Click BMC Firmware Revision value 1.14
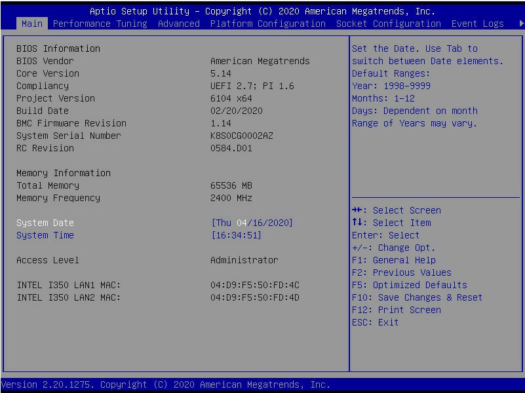 pyautogui.click(x=221, y=123)
